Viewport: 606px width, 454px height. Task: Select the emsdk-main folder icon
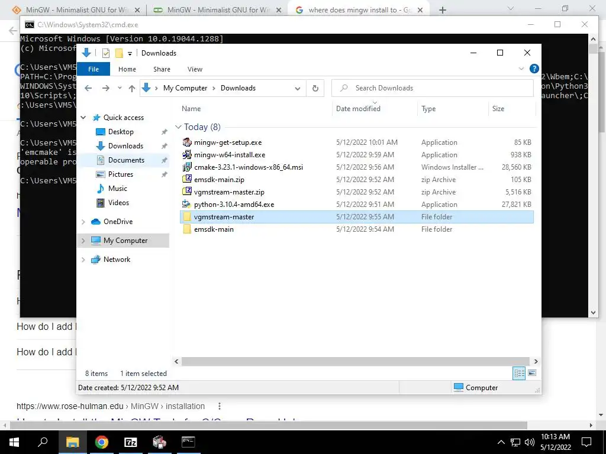pyautogui.click(x=187, y=229)
